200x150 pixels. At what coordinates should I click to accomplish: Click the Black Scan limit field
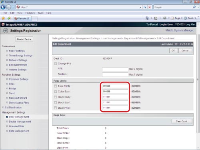(x=115, y=102)
